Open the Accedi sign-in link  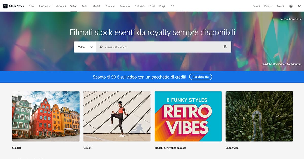(280, 6)
